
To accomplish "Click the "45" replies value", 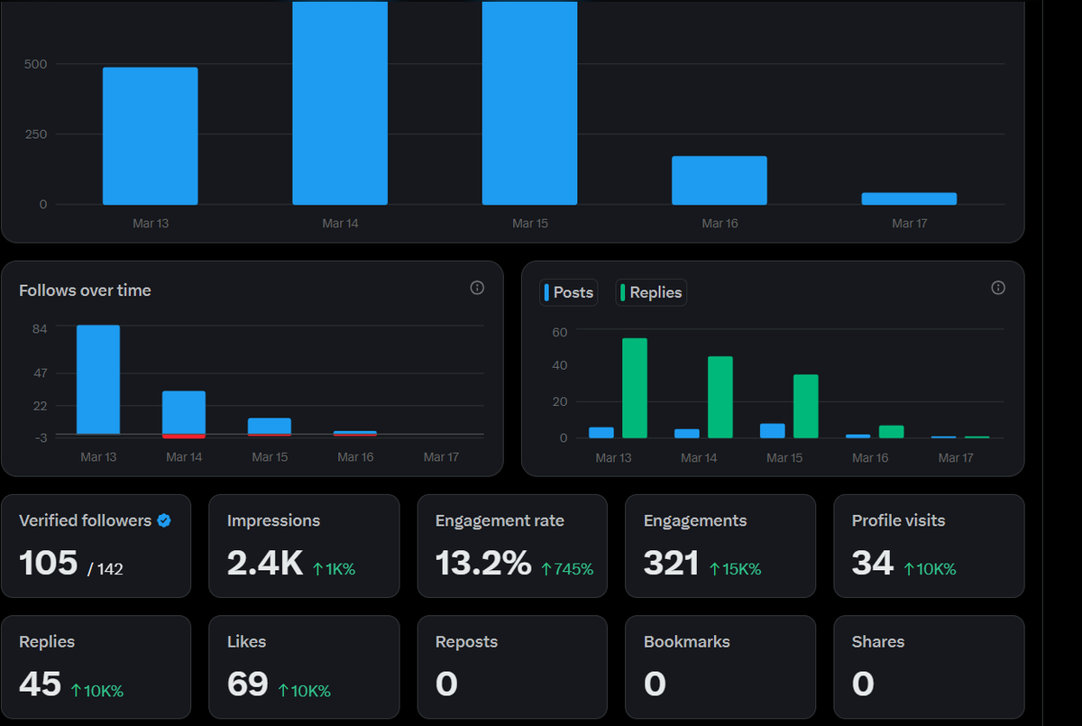I will 41,685.
